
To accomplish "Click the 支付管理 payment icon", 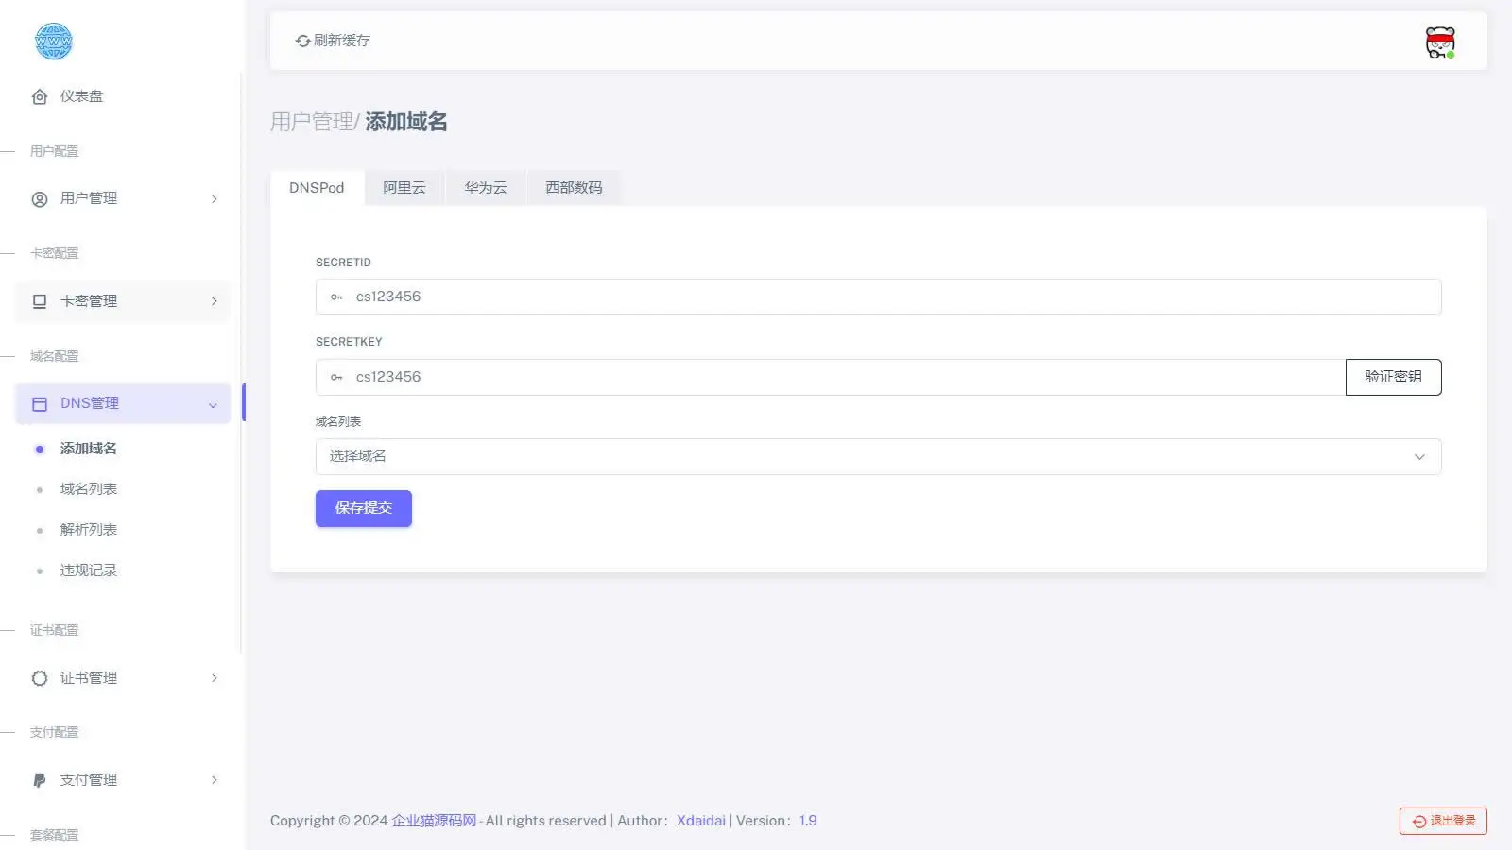I will point(40,779).
